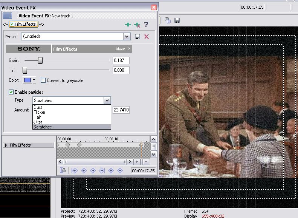Click the About link
The height and width of the screenshot is (218, 298).
coord(120,49)
